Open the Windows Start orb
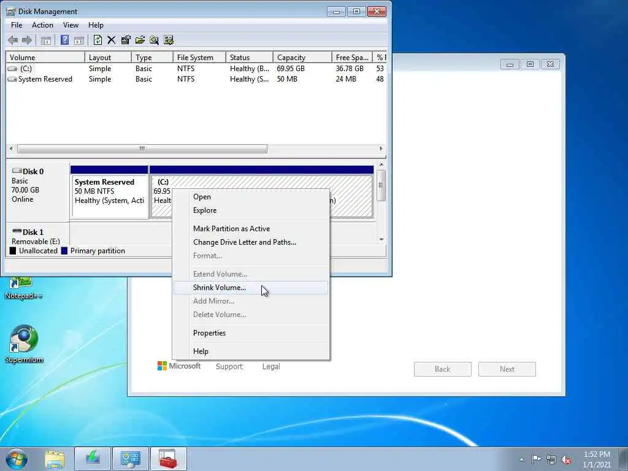This screenshot has height=471, width=628. click(x=17, y=459)
